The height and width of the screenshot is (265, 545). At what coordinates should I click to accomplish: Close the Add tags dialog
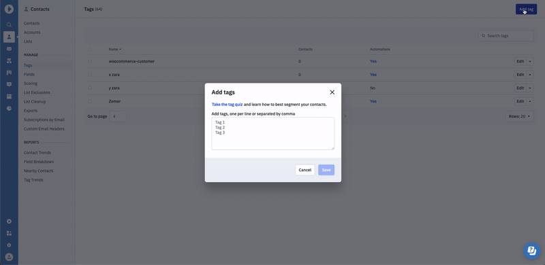[x=332, y=92]
